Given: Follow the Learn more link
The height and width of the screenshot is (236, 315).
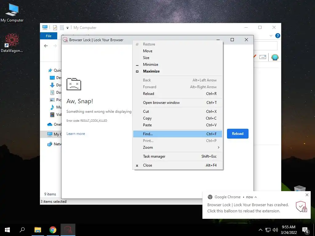Looking at the screenshot, I should pyautogui.click(x=76, y=134).
